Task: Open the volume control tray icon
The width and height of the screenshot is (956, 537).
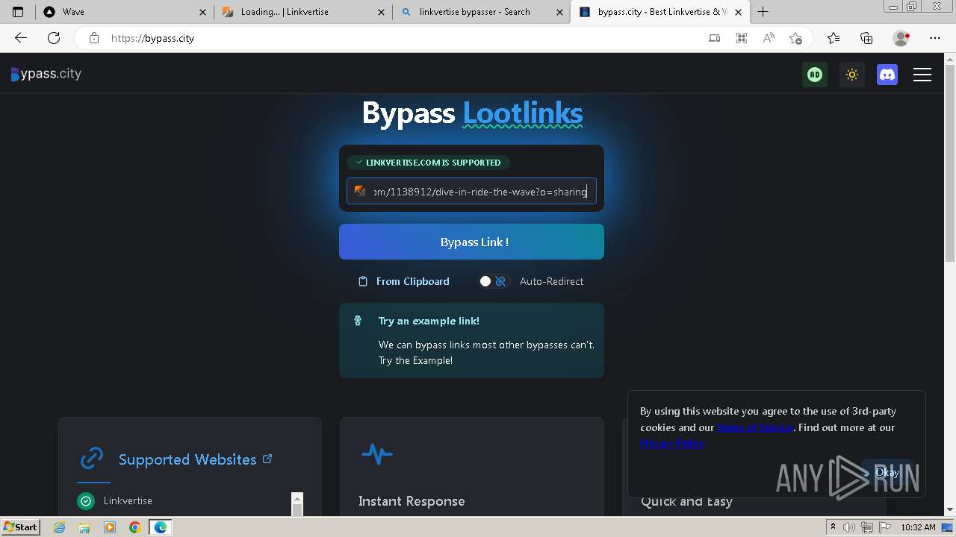Action: 848,527
